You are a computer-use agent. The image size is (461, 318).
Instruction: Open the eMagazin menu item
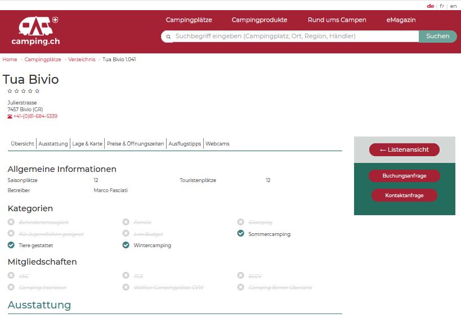[x=401, y=20]
